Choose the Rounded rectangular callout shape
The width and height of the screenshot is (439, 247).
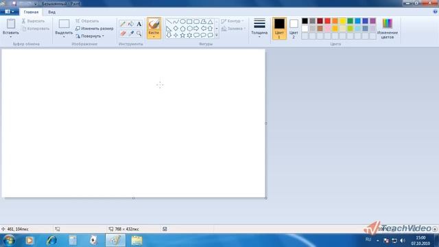[x=196, y=35]
